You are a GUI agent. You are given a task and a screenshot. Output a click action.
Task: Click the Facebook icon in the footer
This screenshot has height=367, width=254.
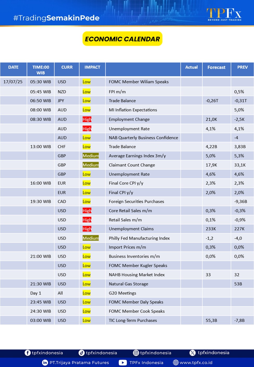tap(27, 353)
